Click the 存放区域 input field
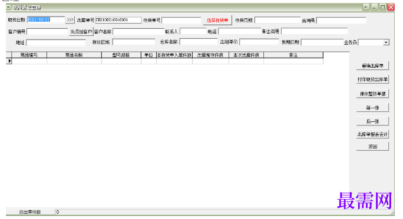The width and height of the screenshot is (403, 219). point(134,42)
